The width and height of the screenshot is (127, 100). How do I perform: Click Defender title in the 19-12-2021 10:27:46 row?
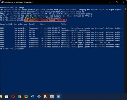[92, 41]
